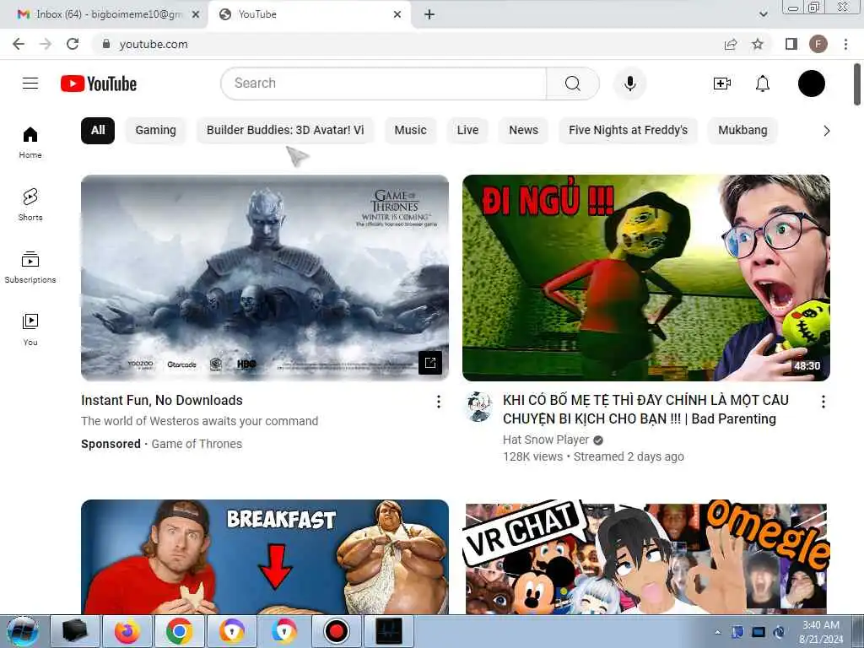
Task: Select the News category chip
Action: (523, 131)
